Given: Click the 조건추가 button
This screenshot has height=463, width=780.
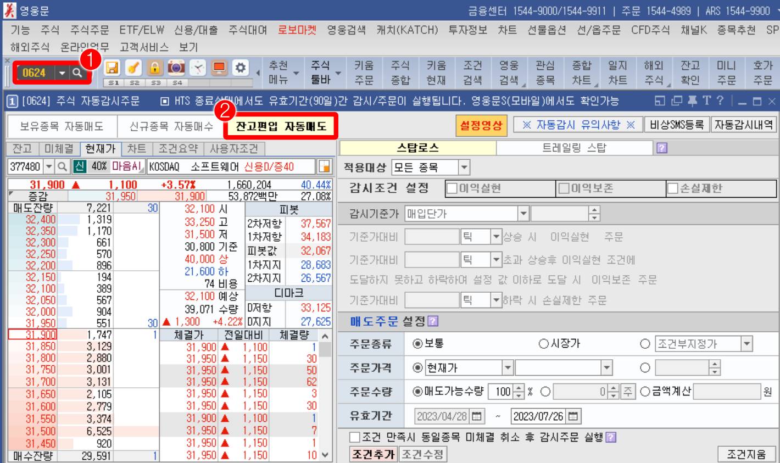Looking at the screenshot, I should coord(373,454).
